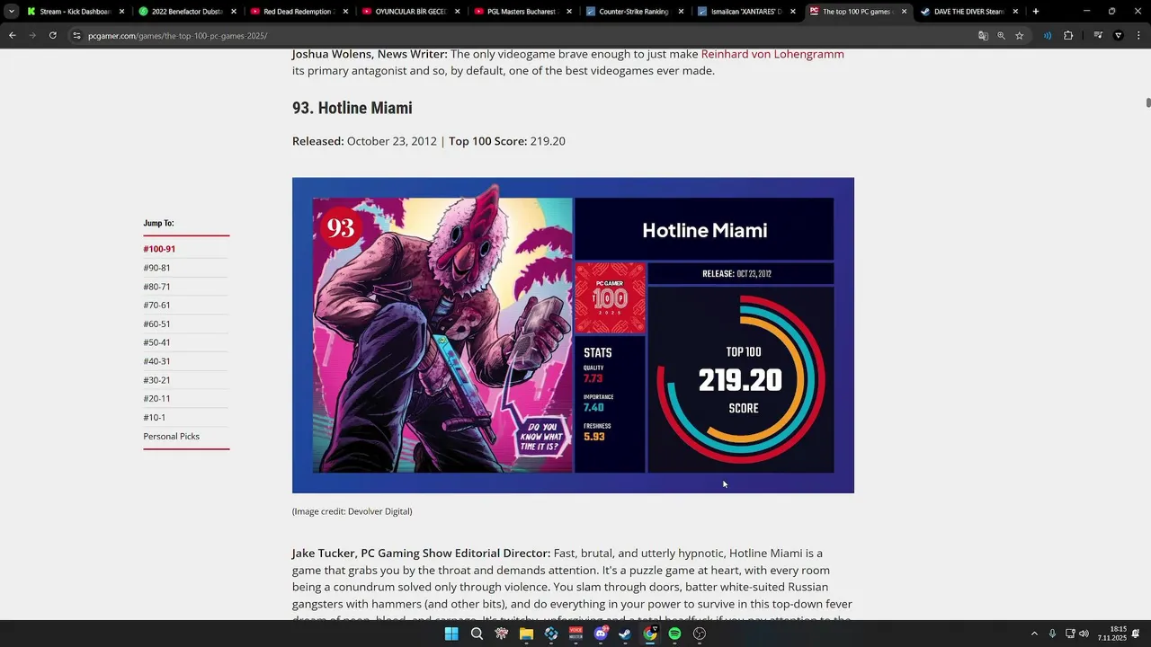
Task: Jump to the #30-21 section
Action: (156, 380)
